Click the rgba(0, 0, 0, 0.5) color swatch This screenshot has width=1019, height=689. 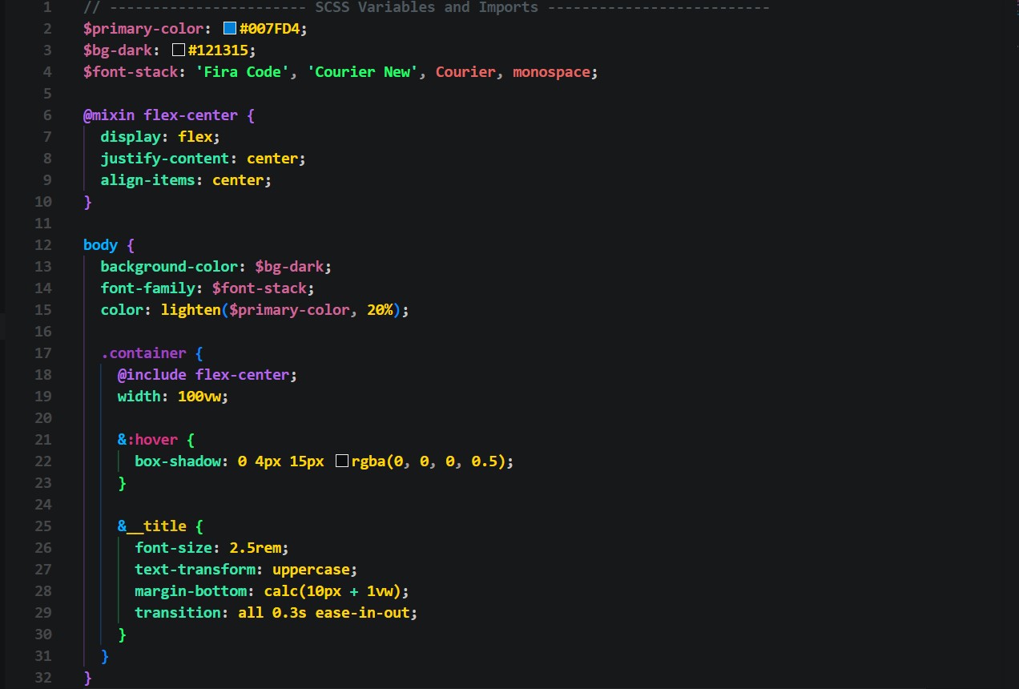[x=341, y=461]
